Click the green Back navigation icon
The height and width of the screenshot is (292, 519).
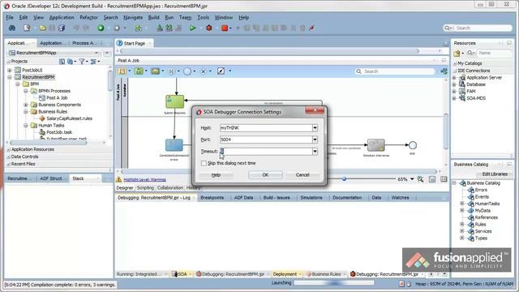coord(101,28)
